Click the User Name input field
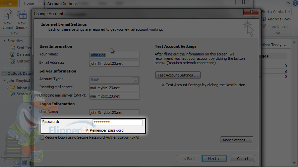This screenshot has height=167, width=298. (x=114, y=113)
